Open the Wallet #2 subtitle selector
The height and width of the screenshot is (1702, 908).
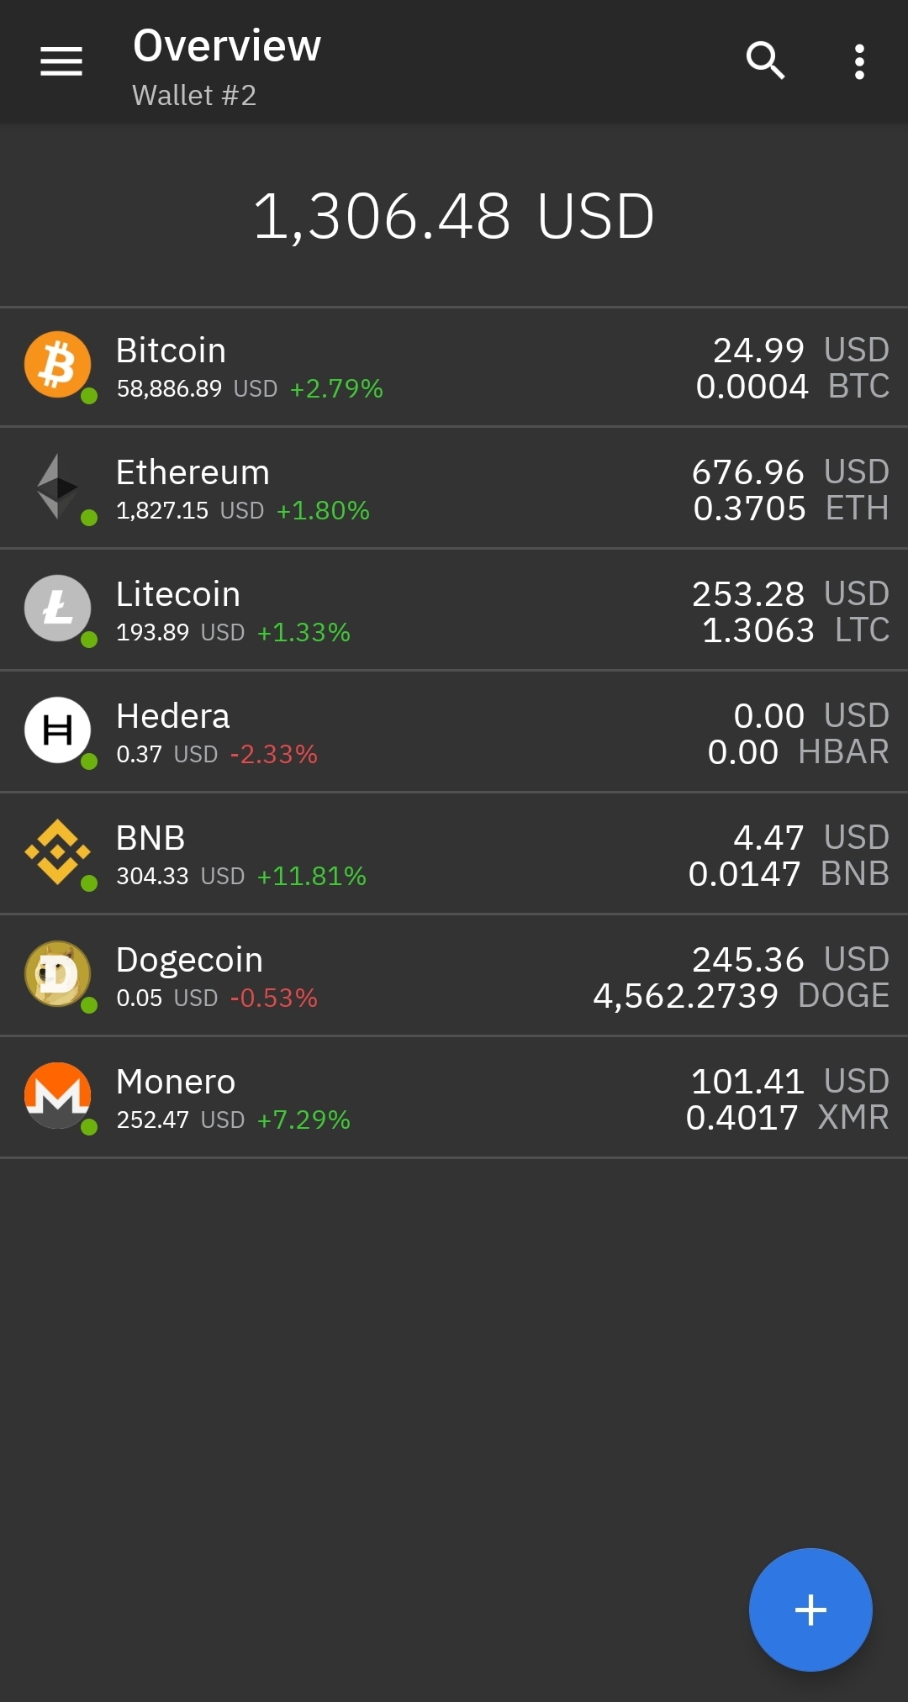pyautogui.click(x=194, y=96)
